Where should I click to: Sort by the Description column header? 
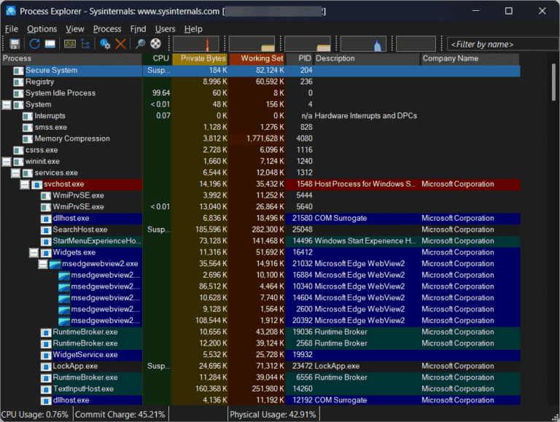[x=367, y=58]
